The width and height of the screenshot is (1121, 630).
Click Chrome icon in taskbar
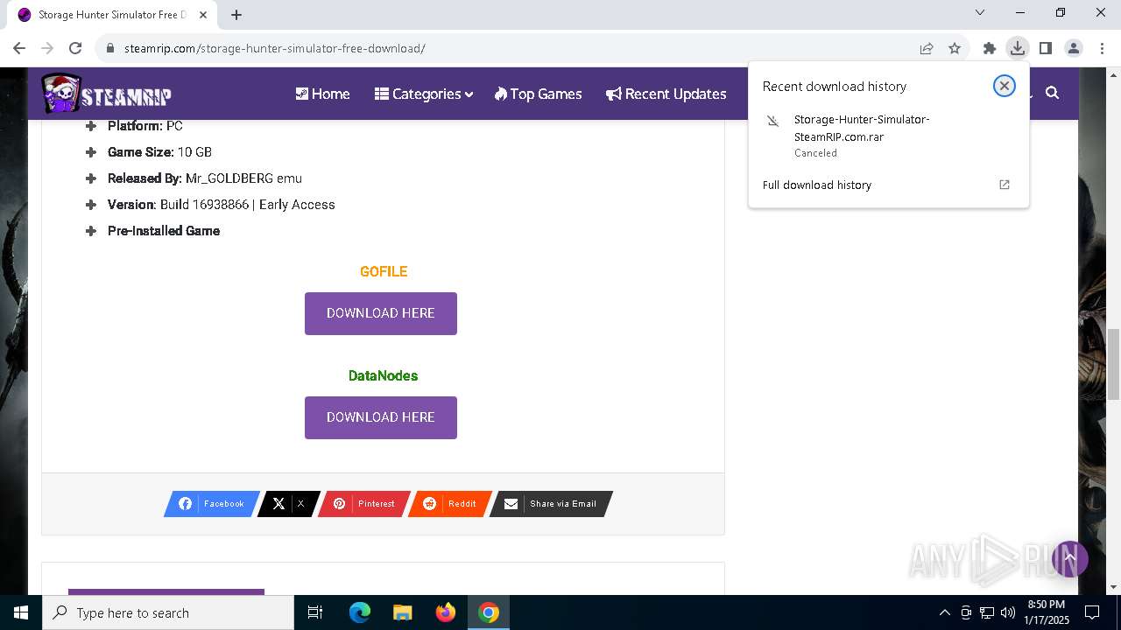489,612
